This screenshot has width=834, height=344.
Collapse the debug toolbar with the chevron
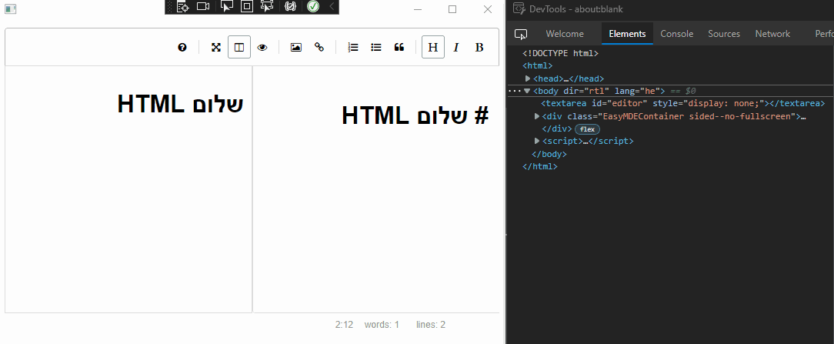click(x=332, y=6)
